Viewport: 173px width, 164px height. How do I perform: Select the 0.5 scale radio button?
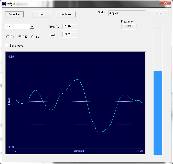tap(20, 37)
